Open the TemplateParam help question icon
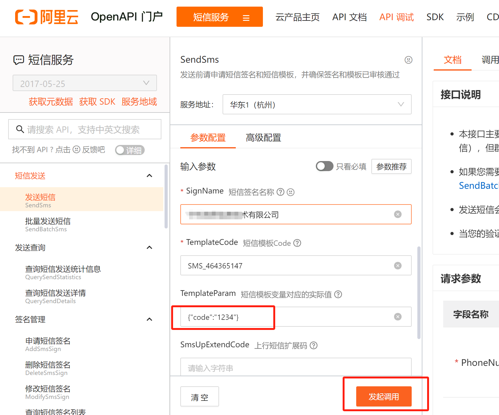This screenshot has width=499, height=415. (x=338, y=294)
